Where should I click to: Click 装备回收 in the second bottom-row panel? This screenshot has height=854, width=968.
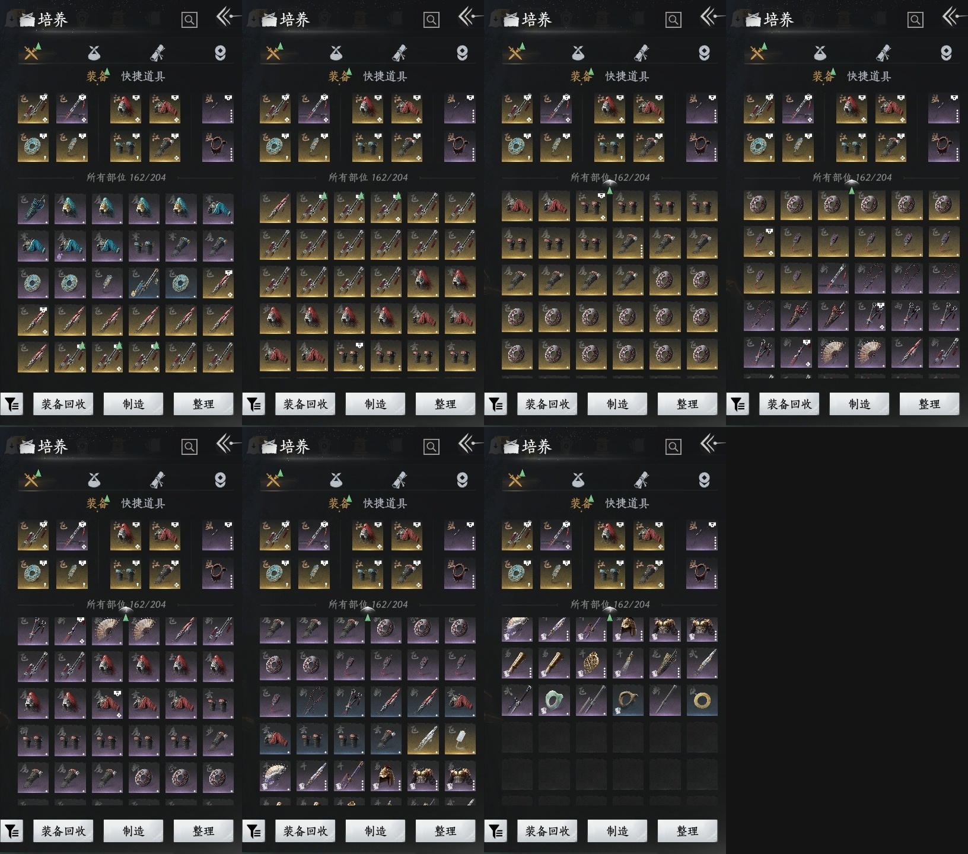(x=305, y=831)
